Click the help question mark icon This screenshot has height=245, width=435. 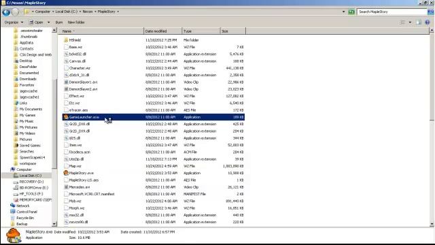pos(428,22)
